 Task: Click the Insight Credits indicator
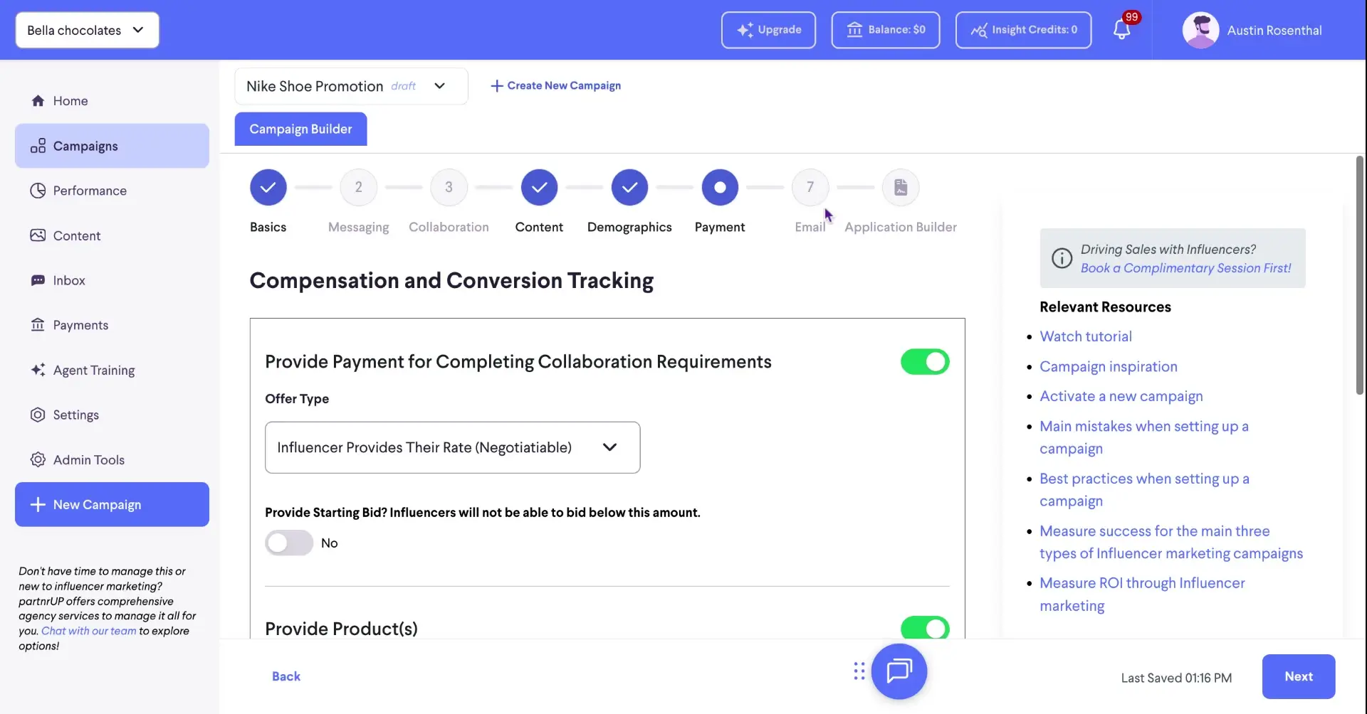point(1023,30)
